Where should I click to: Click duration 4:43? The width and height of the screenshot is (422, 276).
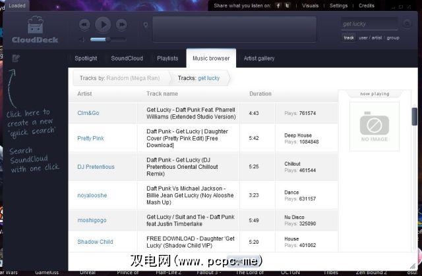253,113
